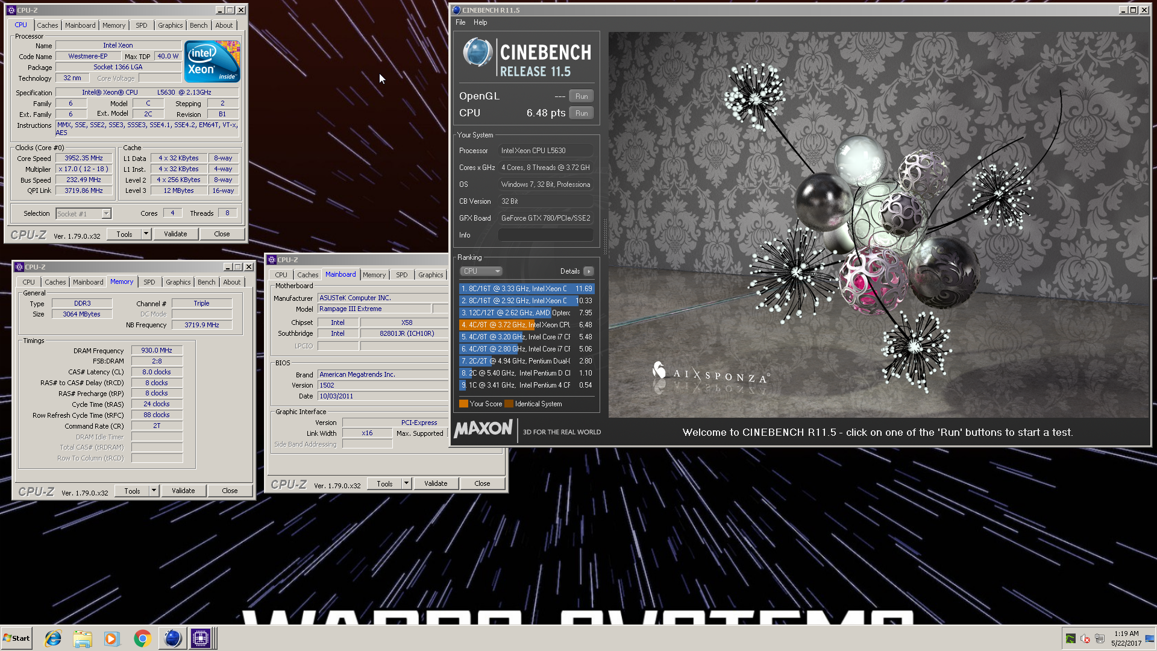
Task: Open Tools dropdown arrow in Mainboard window
Action: (406, 483)
